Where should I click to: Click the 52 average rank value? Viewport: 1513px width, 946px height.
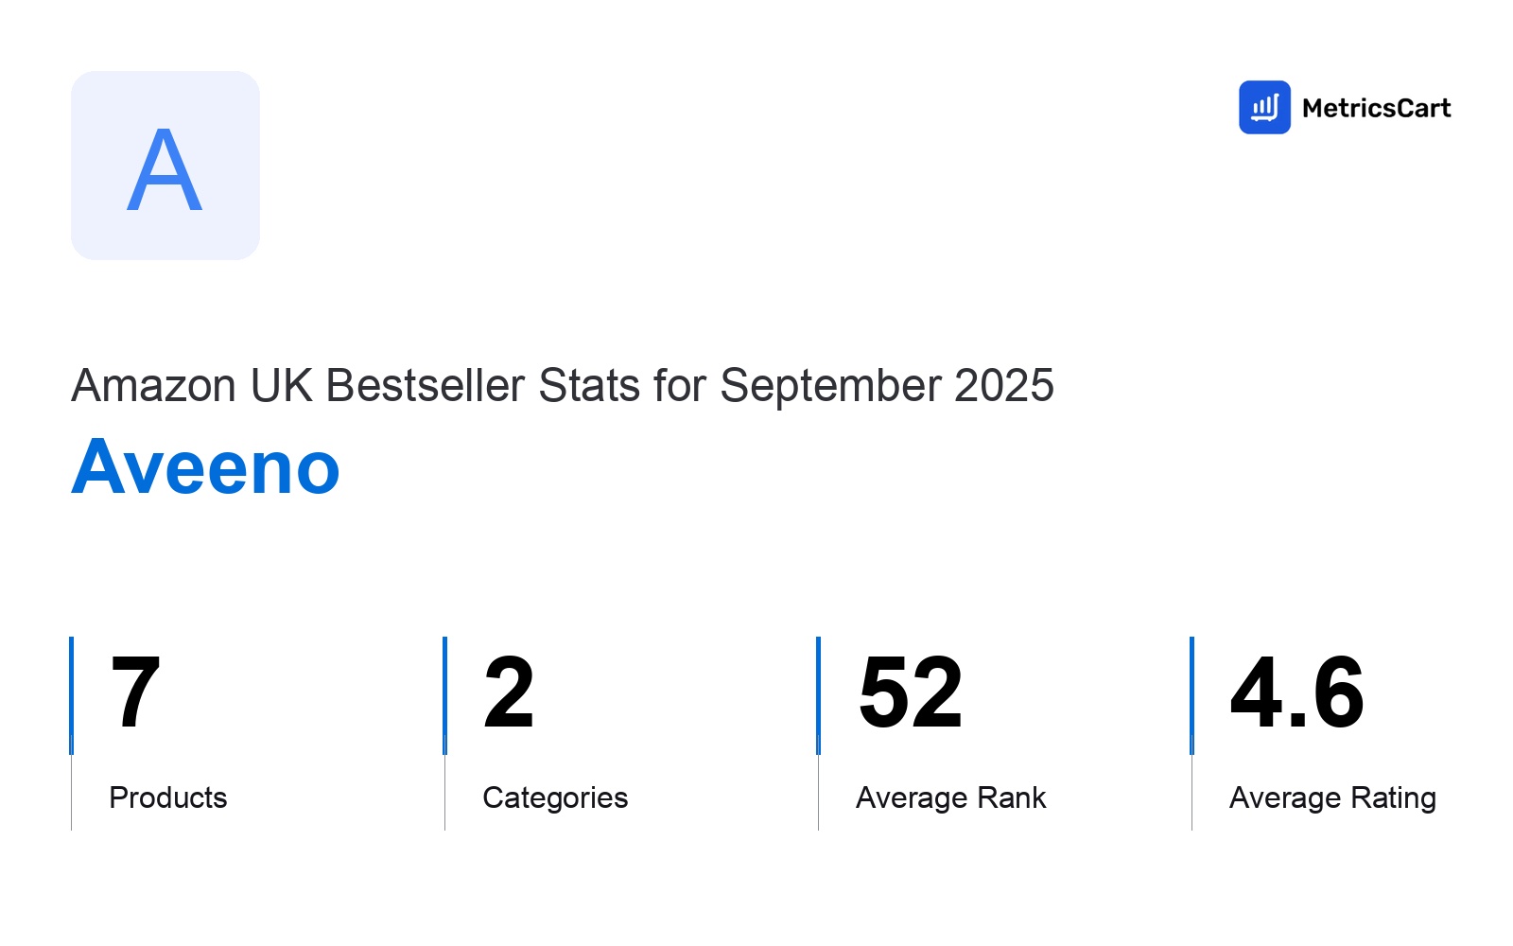[910, 693]
